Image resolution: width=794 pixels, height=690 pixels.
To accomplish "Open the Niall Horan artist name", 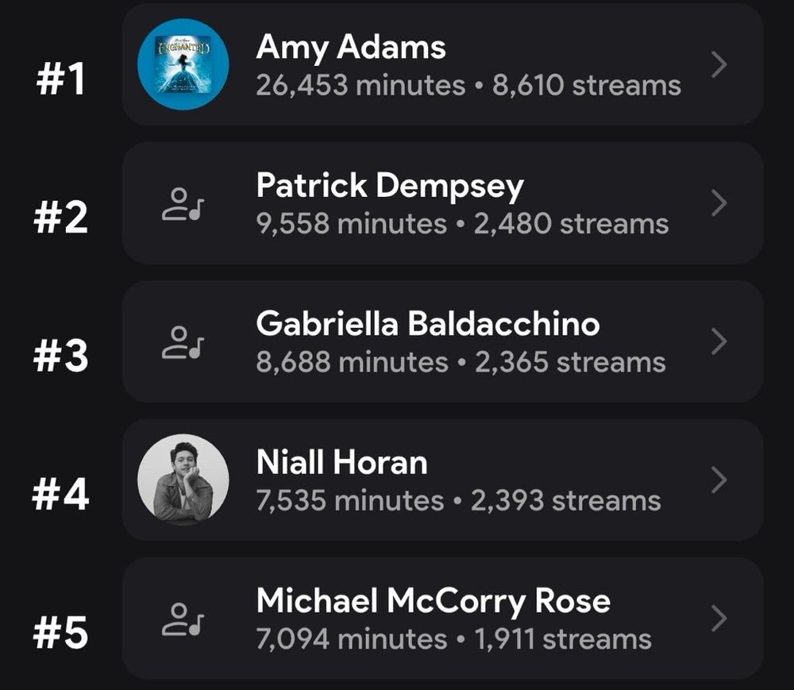I will (341, 462).
